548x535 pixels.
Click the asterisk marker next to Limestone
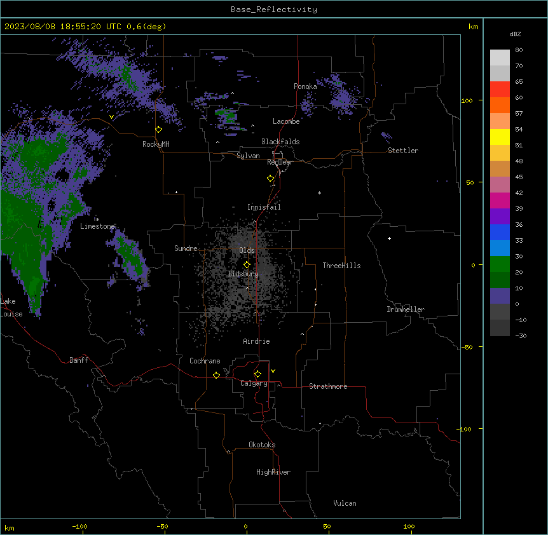pos(97,219)
